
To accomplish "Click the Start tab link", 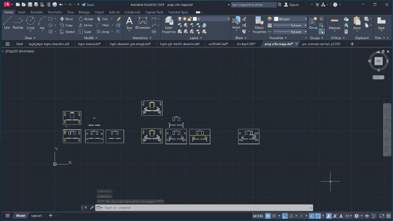I will [x=19, y=44].
